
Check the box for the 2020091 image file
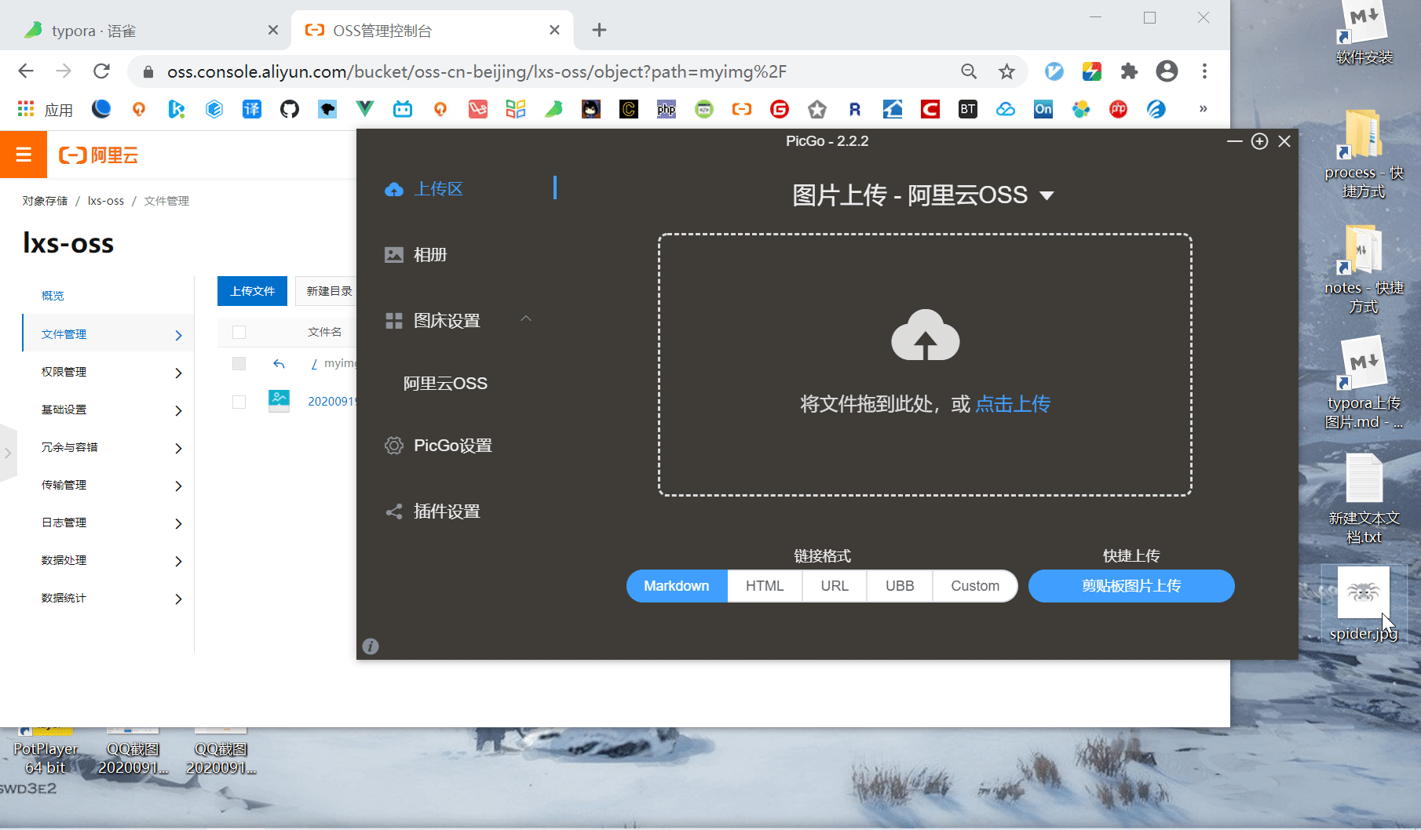click(239, 402)
